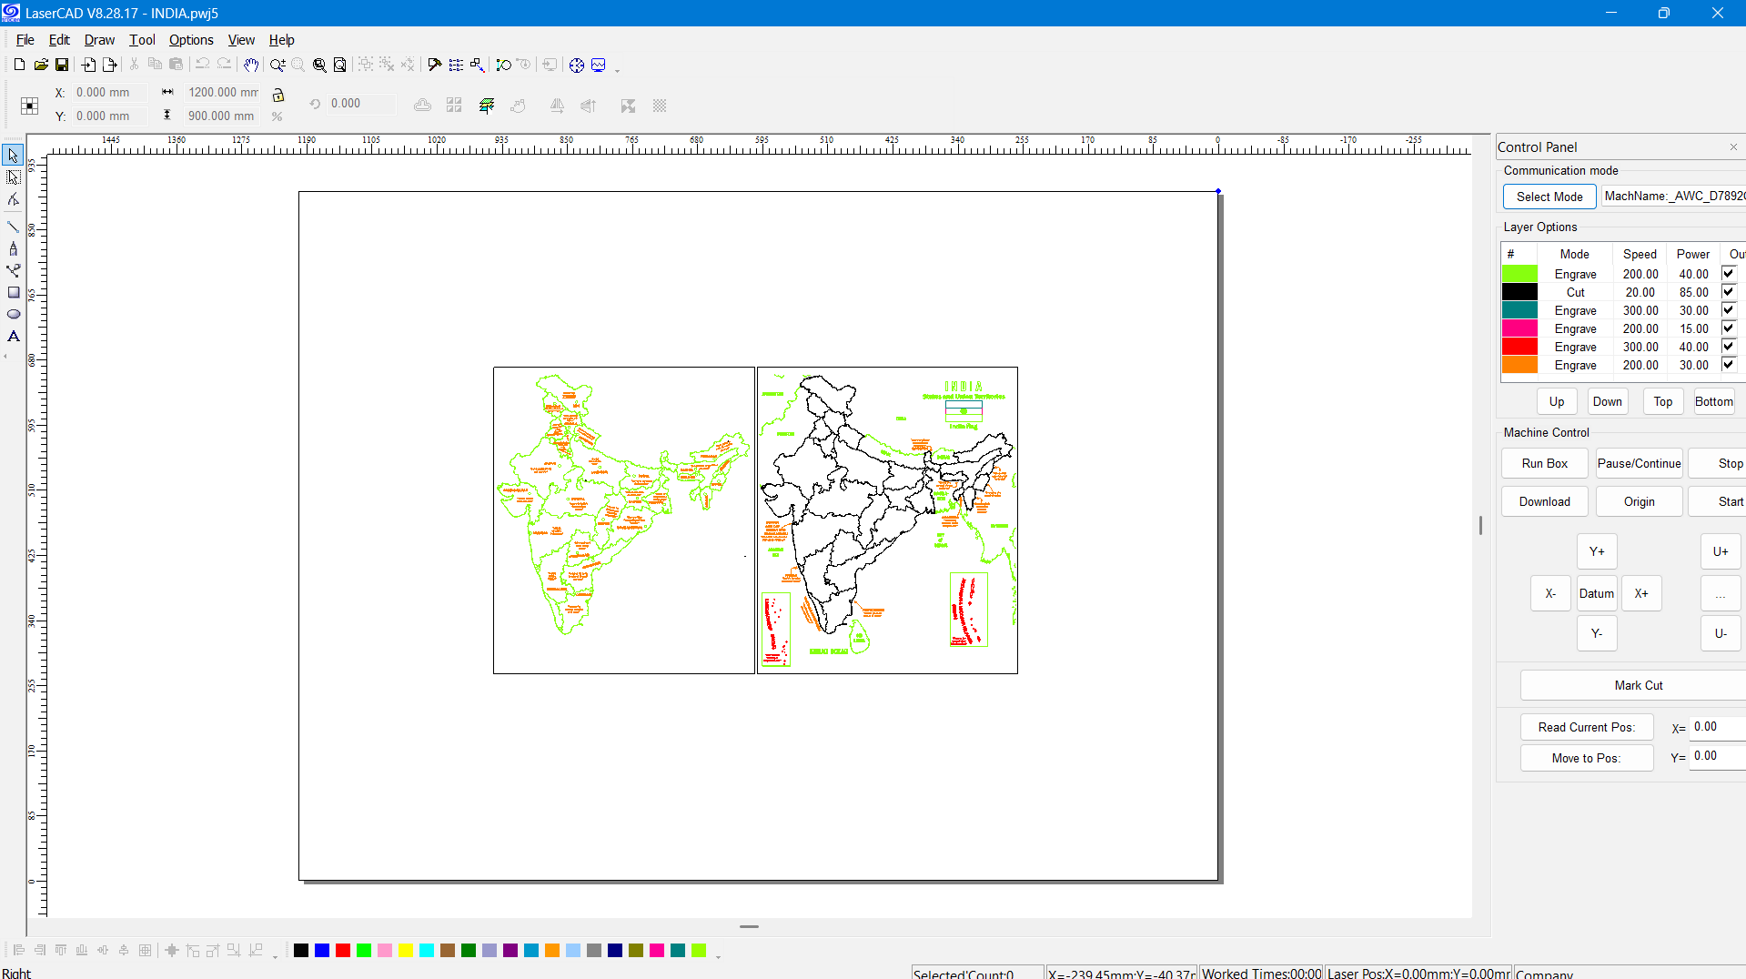Click the reference point grid icon
1746x979 pixels.
[30, 106]
